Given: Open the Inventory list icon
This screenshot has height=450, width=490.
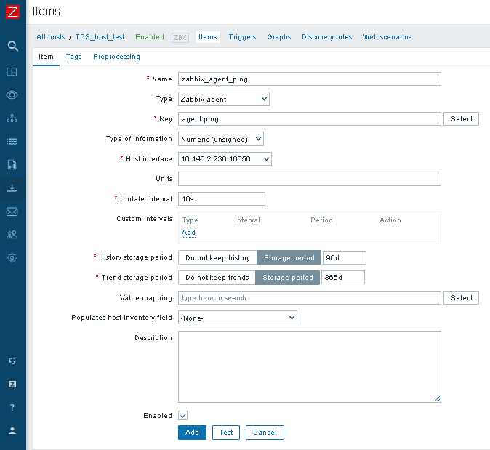Looking at the screenshot, I should (12, 142).
